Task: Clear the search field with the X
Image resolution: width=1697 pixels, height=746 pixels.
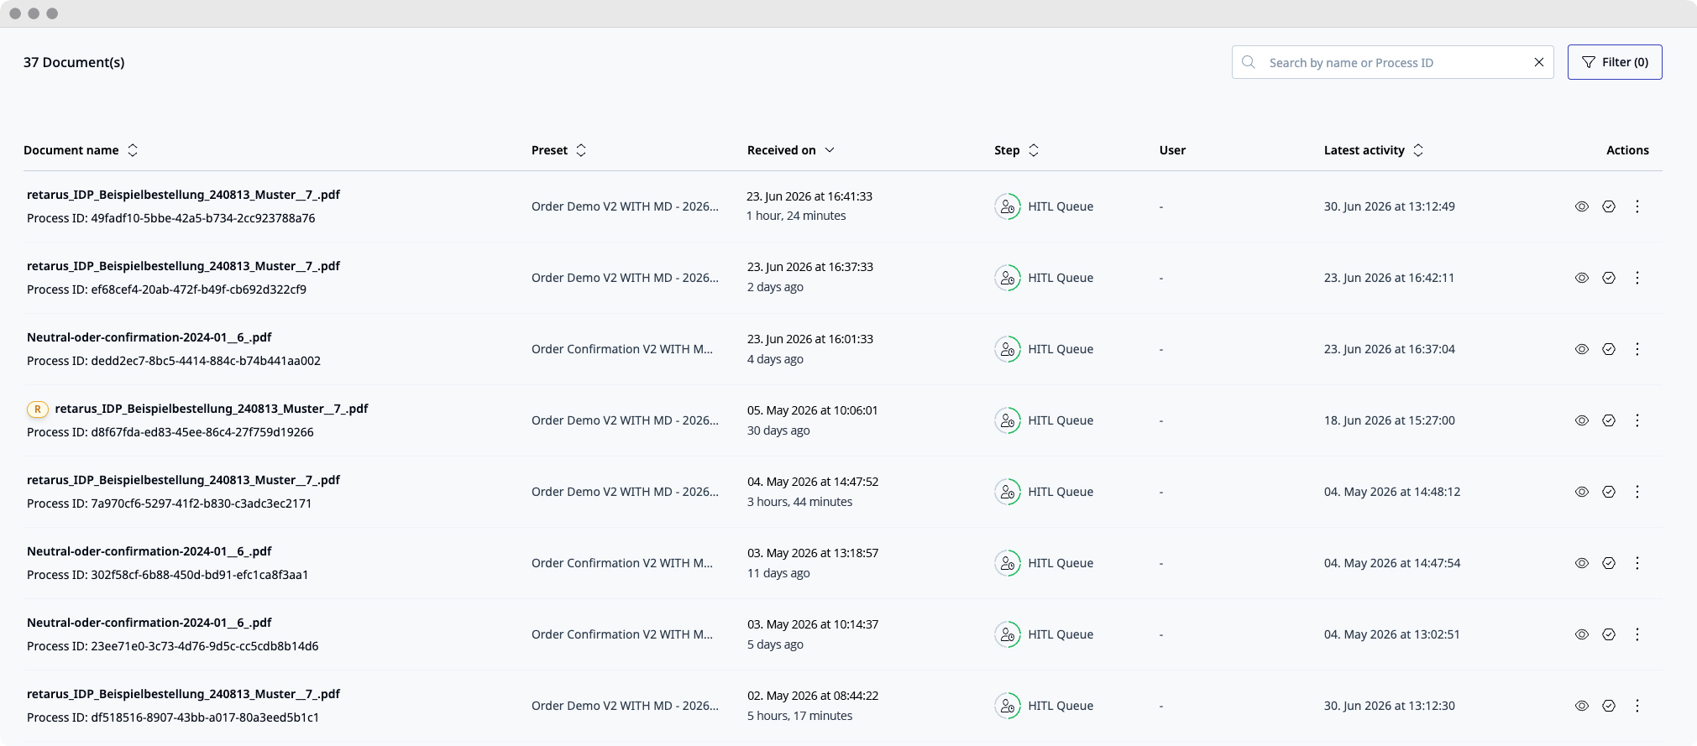Action: point(1539,62)
